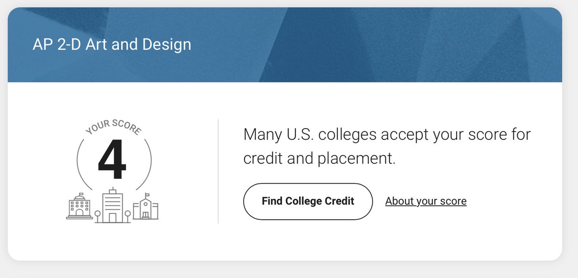Image resolution: width=578 pixels, height=278 pixels.
Task: Click the left domed college building icon
Action: click(79, 206)
